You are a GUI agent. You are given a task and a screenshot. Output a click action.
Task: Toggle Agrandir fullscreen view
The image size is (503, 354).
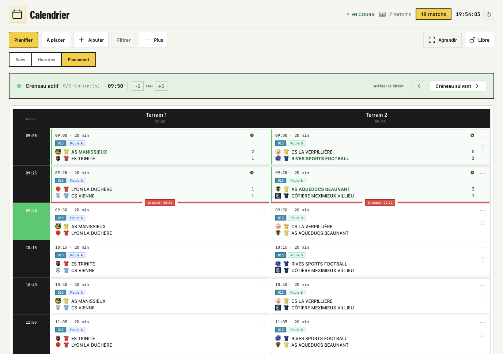coord(443,40)
